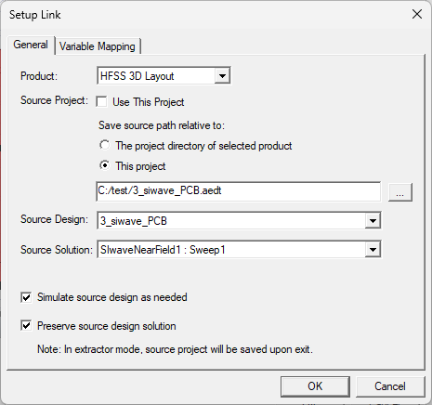Screen dimensions: 432x405
Task: Select the General tab
Action: (x=31, y=45)
